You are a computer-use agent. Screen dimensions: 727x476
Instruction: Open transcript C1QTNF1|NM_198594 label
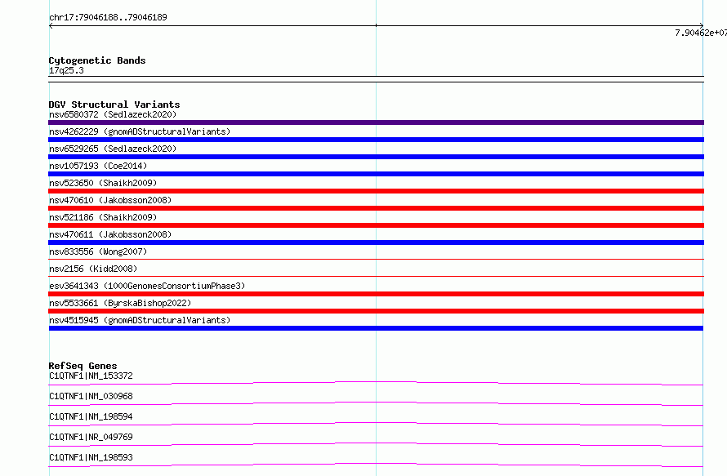[x=91, y=416]
